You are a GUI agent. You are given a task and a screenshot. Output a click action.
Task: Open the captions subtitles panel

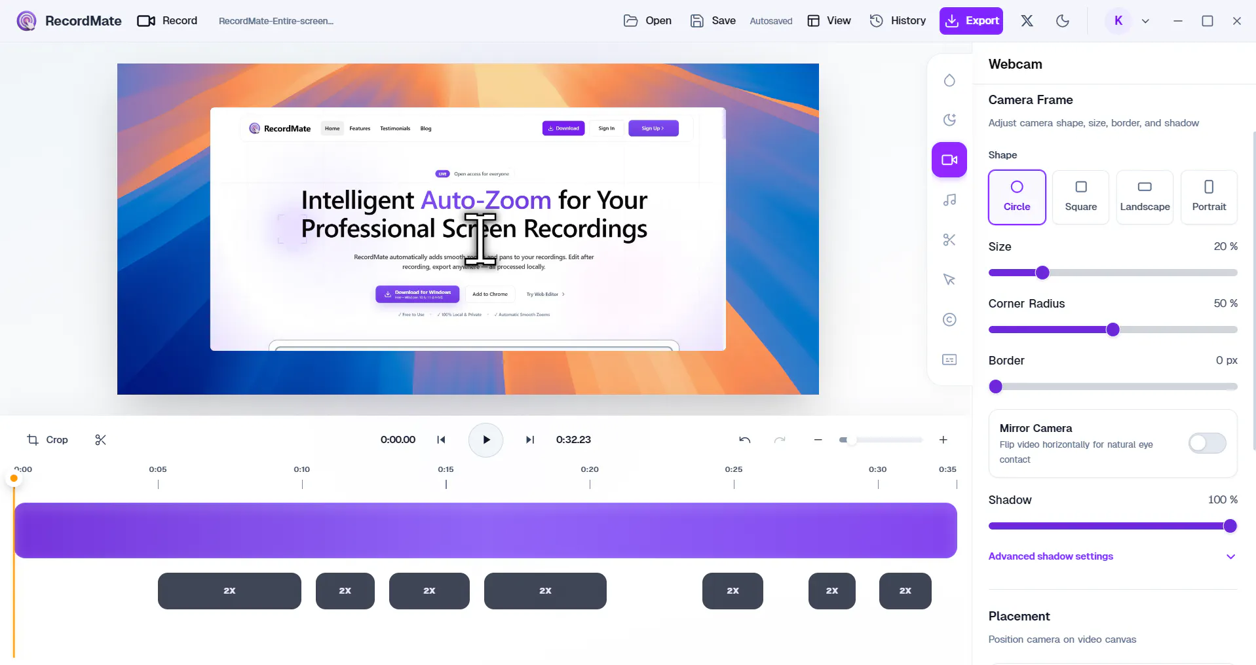click(x=949, y=359)
